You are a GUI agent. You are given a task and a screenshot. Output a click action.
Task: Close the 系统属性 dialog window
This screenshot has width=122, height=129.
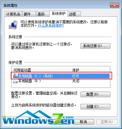114,5
